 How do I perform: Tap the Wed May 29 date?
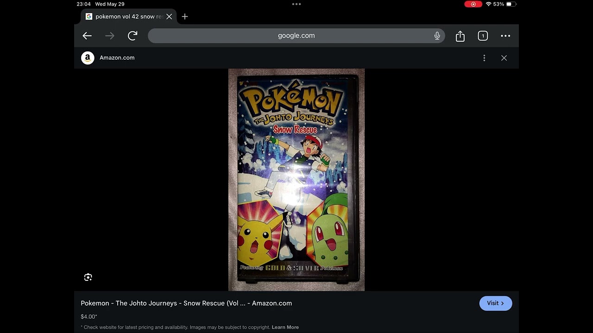pos(110,4)
